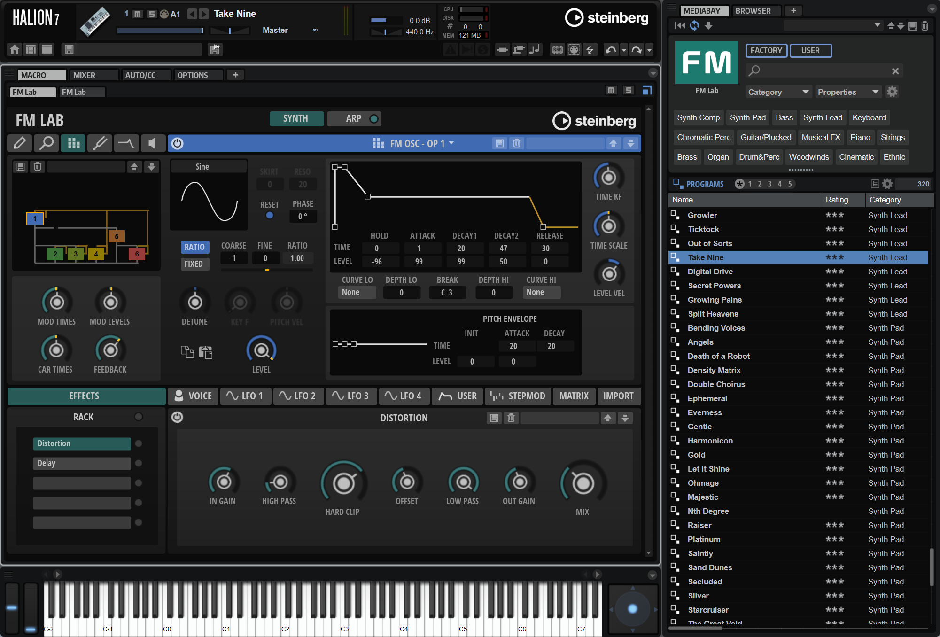The image size is (940, 637).
Task: Click the IMPORT button
Action: tap(619, 396)
